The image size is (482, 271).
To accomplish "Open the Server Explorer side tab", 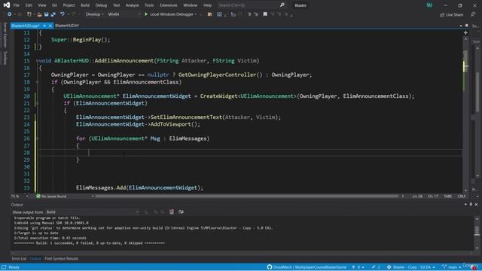I will [x=5, y=35].
